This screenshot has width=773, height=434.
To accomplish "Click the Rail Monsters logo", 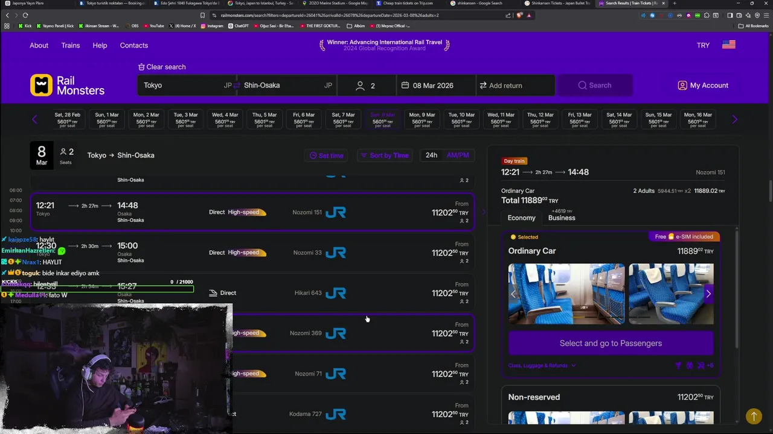I will tap(68, 85).
